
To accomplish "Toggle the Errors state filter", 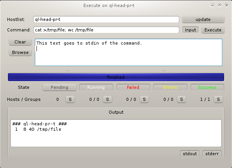I will [x=170, y=87].
